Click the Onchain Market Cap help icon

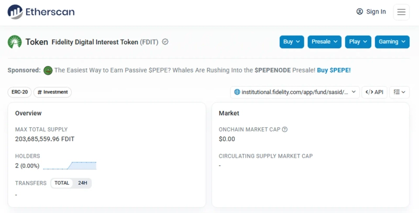[x=285, y=129]
